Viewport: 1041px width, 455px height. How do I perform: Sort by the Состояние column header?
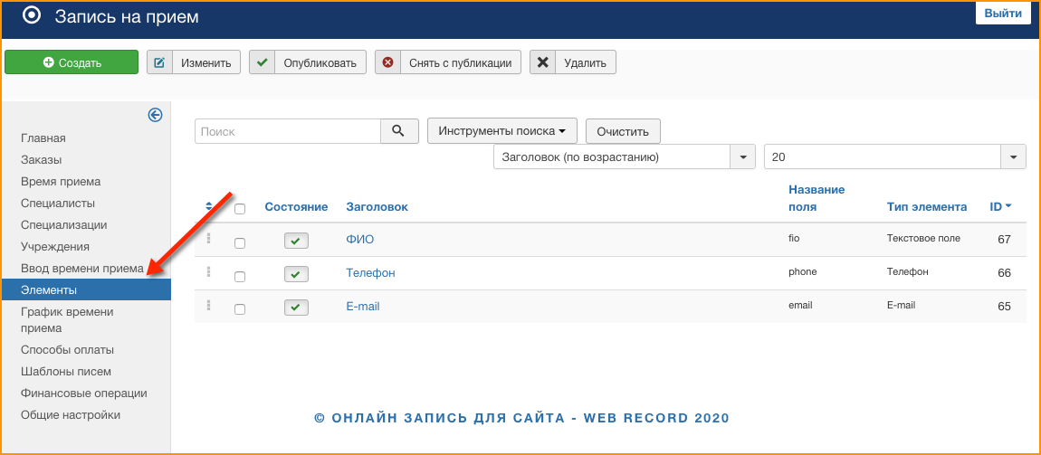[296, 207]
